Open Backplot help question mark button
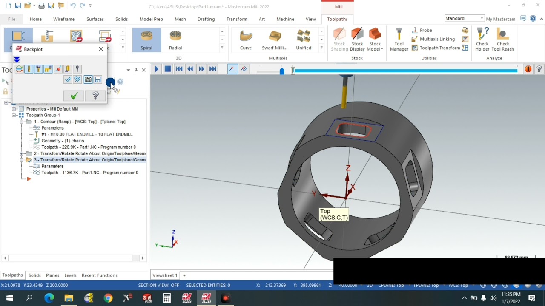545x306 pixels. coord(95,96)
